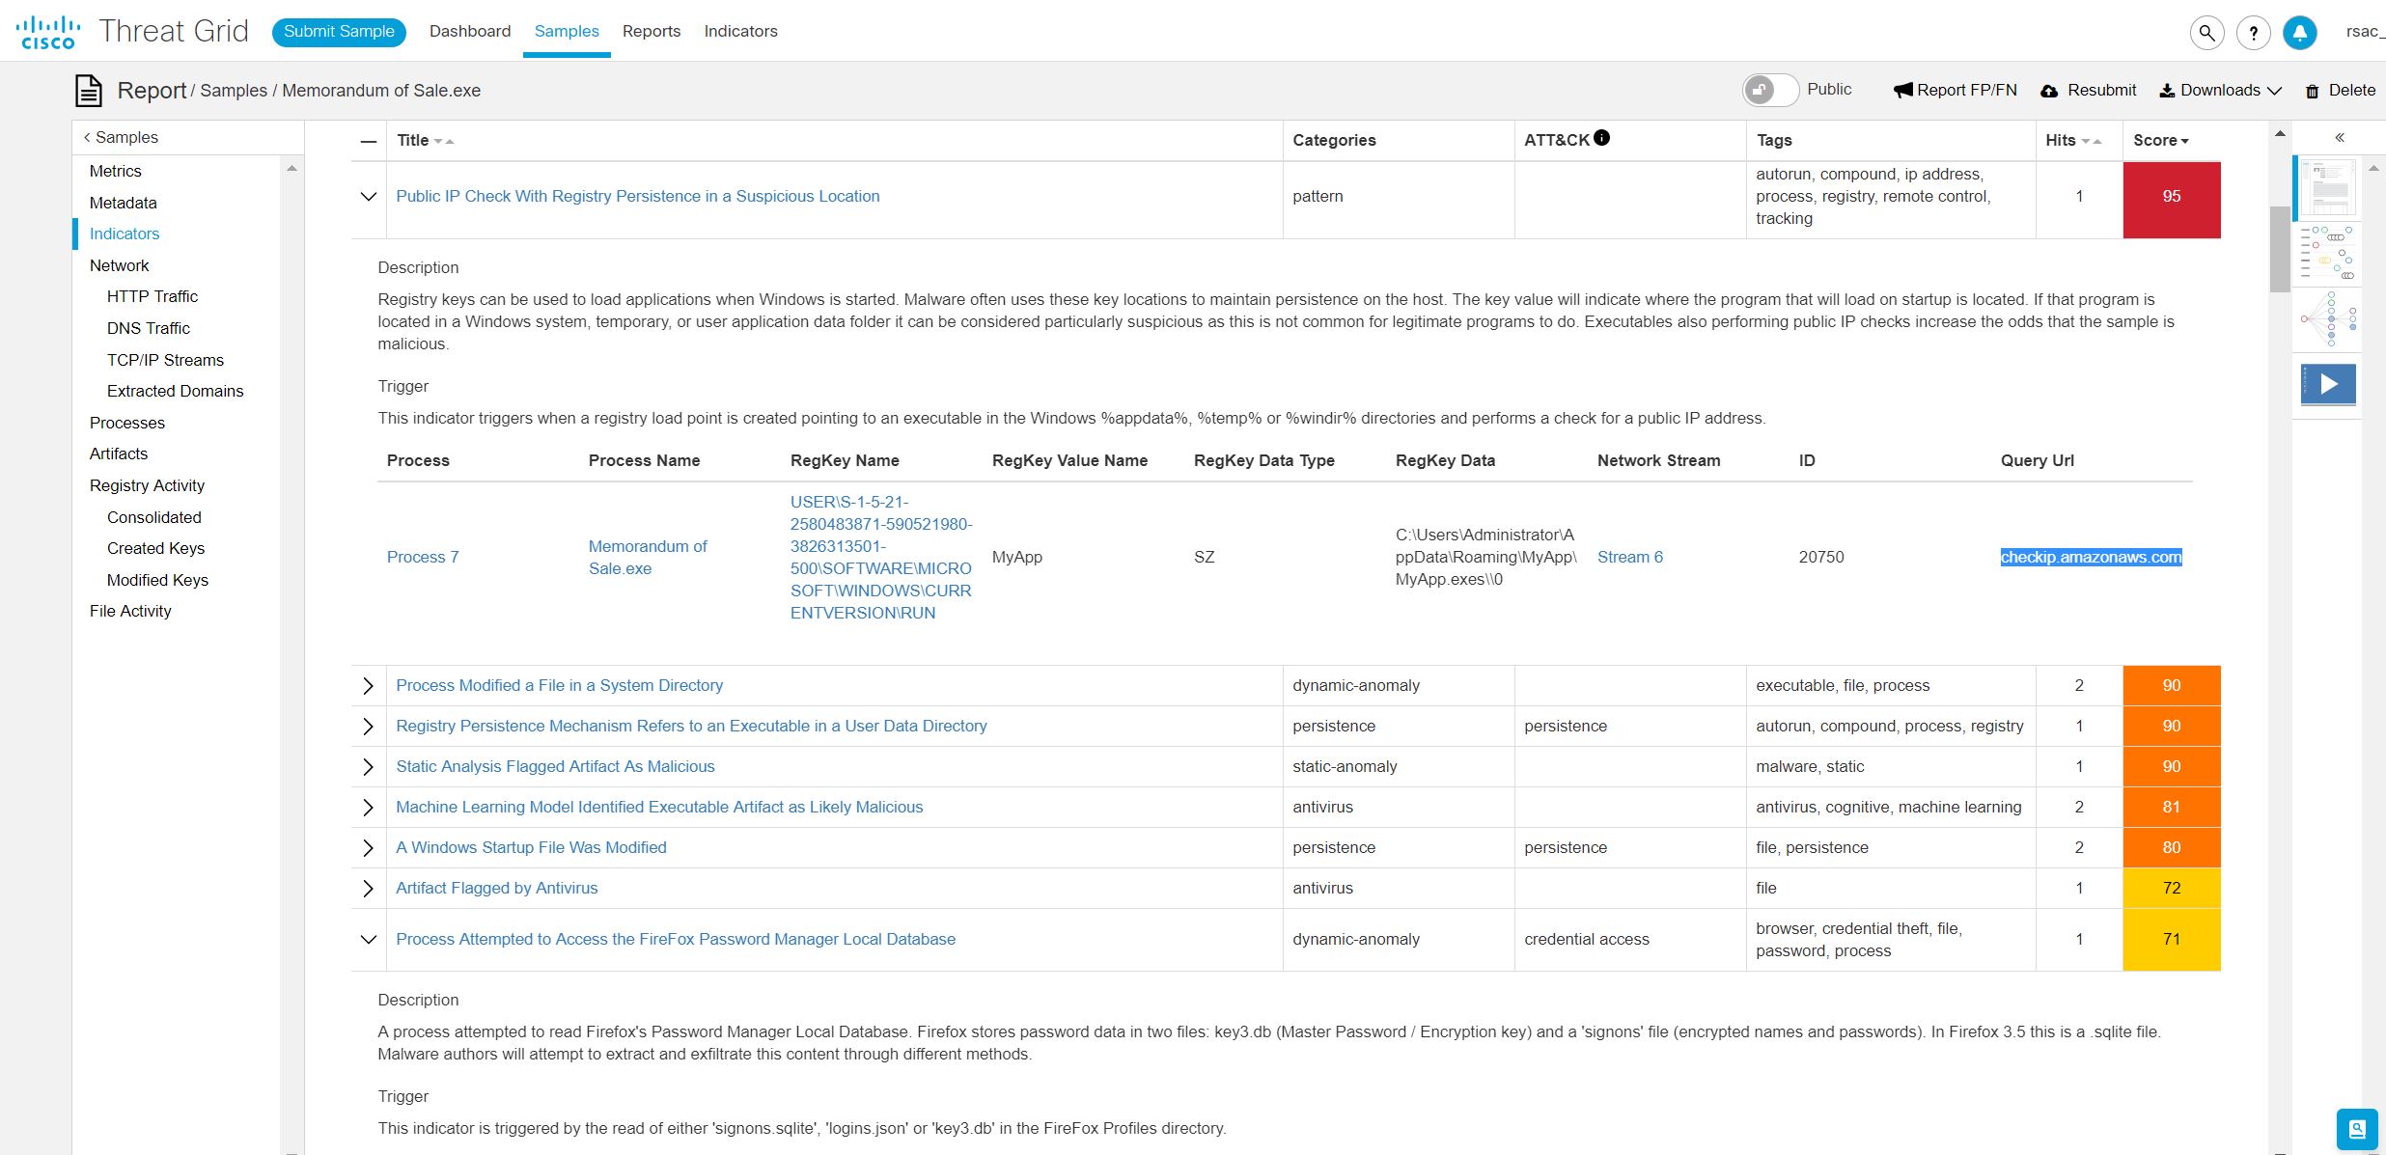The width and height of the screenshot is (2386, 1155).
Task: Open the Downloads dropdown menu
Action: coord(2220,90)
